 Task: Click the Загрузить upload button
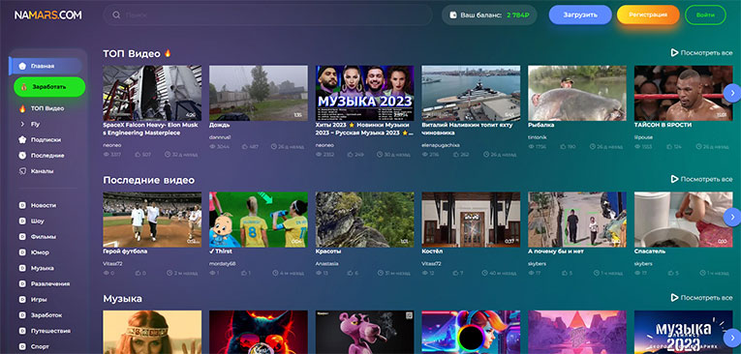coord(580,15)
